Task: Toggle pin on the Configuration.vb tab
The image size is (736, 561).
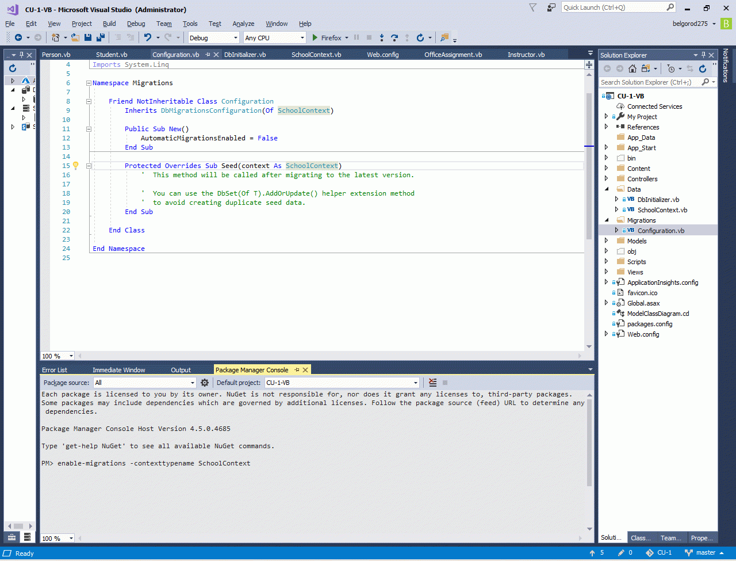Action: pos(208,55)
